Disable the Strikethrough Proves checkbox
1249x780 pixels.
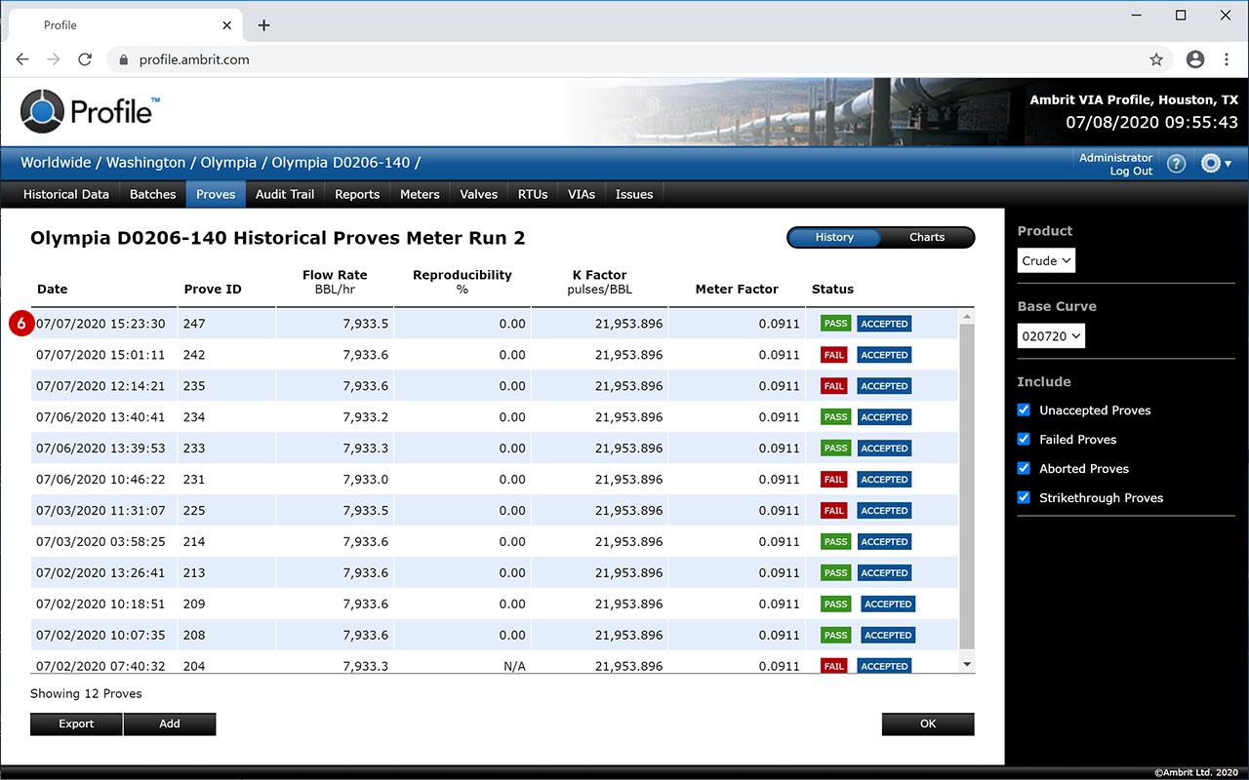[x=1024, y=497]
